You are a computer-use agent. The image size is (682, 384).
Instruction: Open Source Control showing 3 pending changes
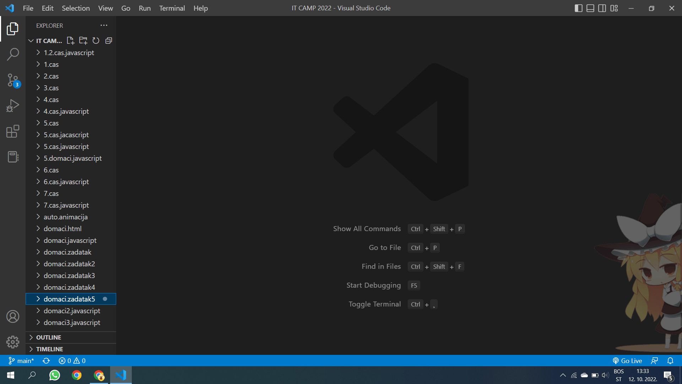[x=13, y=80]
